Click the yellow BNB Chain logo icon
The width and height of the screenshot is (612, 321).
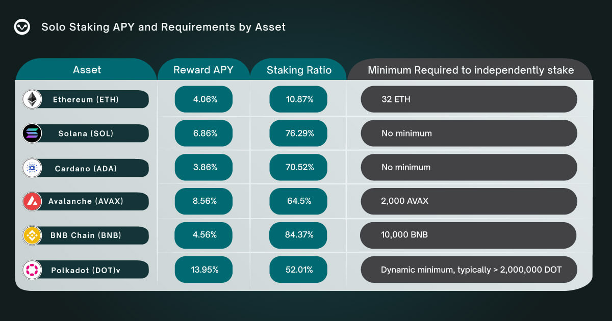point(32,235)
